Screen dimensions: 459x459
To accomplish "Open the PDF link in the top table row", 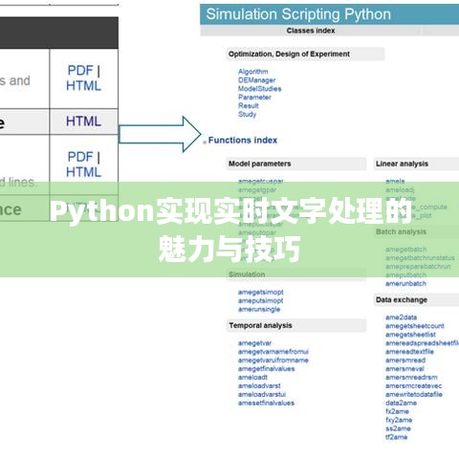I will 80,71.
